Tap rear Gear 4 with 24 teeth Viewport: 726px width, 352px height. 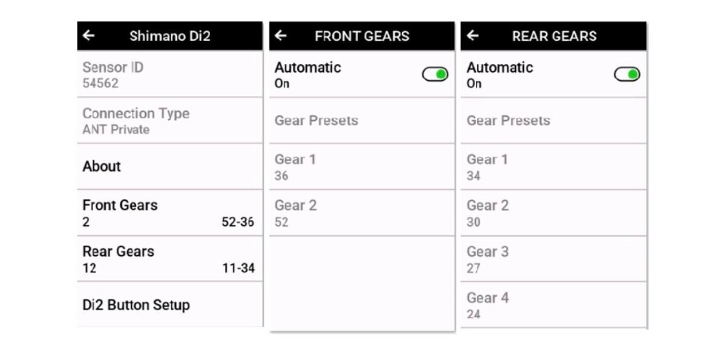click(553, 305)
